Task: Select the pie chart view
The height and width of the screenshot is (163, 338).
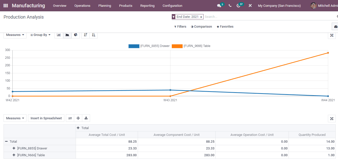Action: point(75,35)
